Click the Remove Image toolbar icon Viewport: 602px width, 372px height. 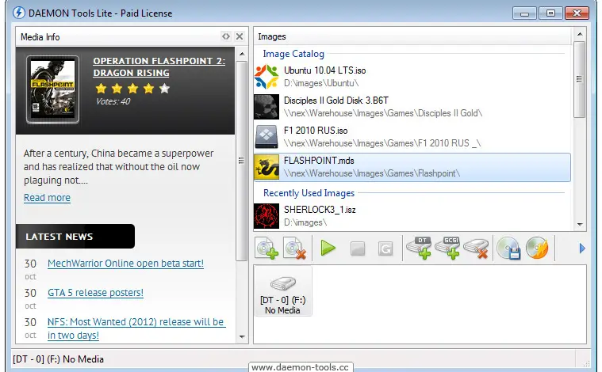click(295, 249)
